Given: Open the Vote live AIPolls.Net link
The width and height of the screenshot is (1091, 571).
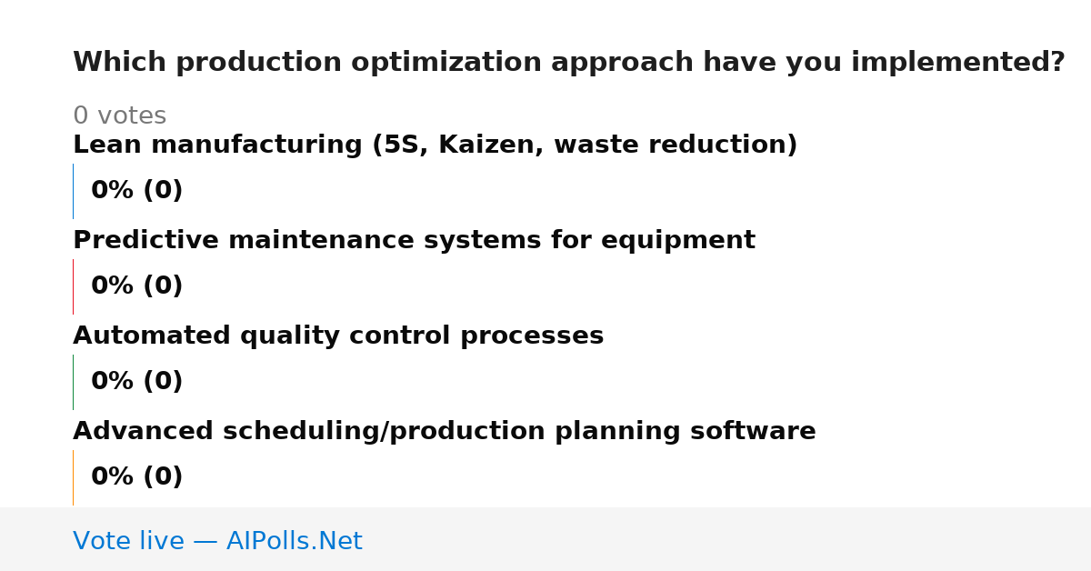Looking at the screenshot, I should tap(217, 542).
